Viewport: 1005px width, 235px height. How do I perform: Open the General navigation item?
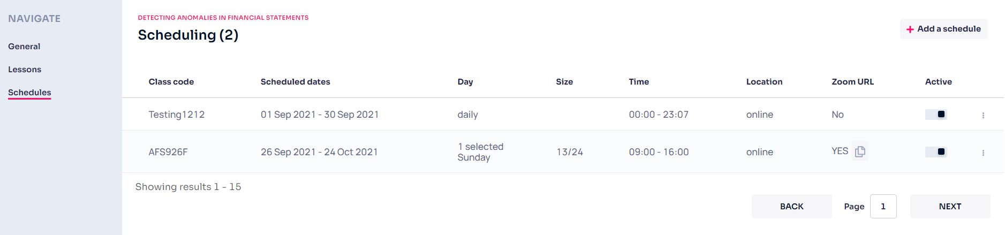(24, 47)
